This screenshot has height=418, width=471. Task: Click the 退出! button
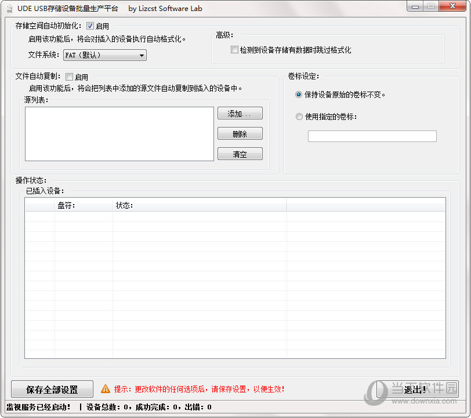(x=418, y=390)
